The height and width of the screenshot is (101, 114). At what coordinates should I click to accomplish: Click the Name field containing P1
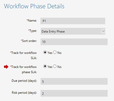pos(73,21)
